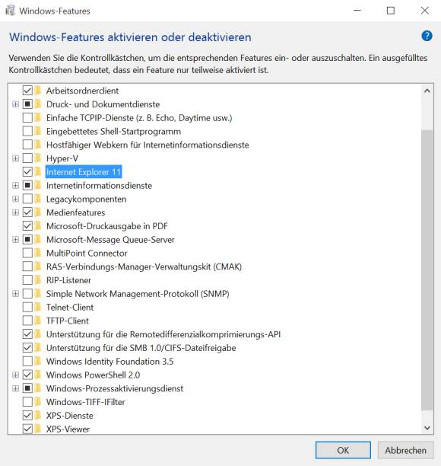Click the folder icon beside Telnet-Client
Viewport: 441px width, 466px height.
(x=38, y=307)
